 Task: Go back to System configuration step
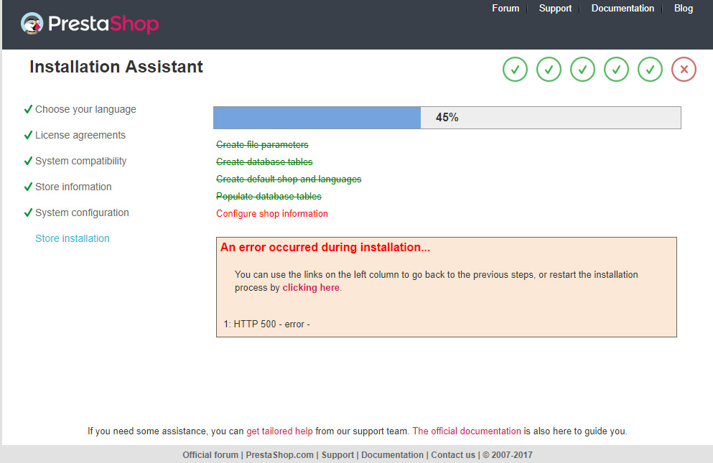tap(82, 213)
